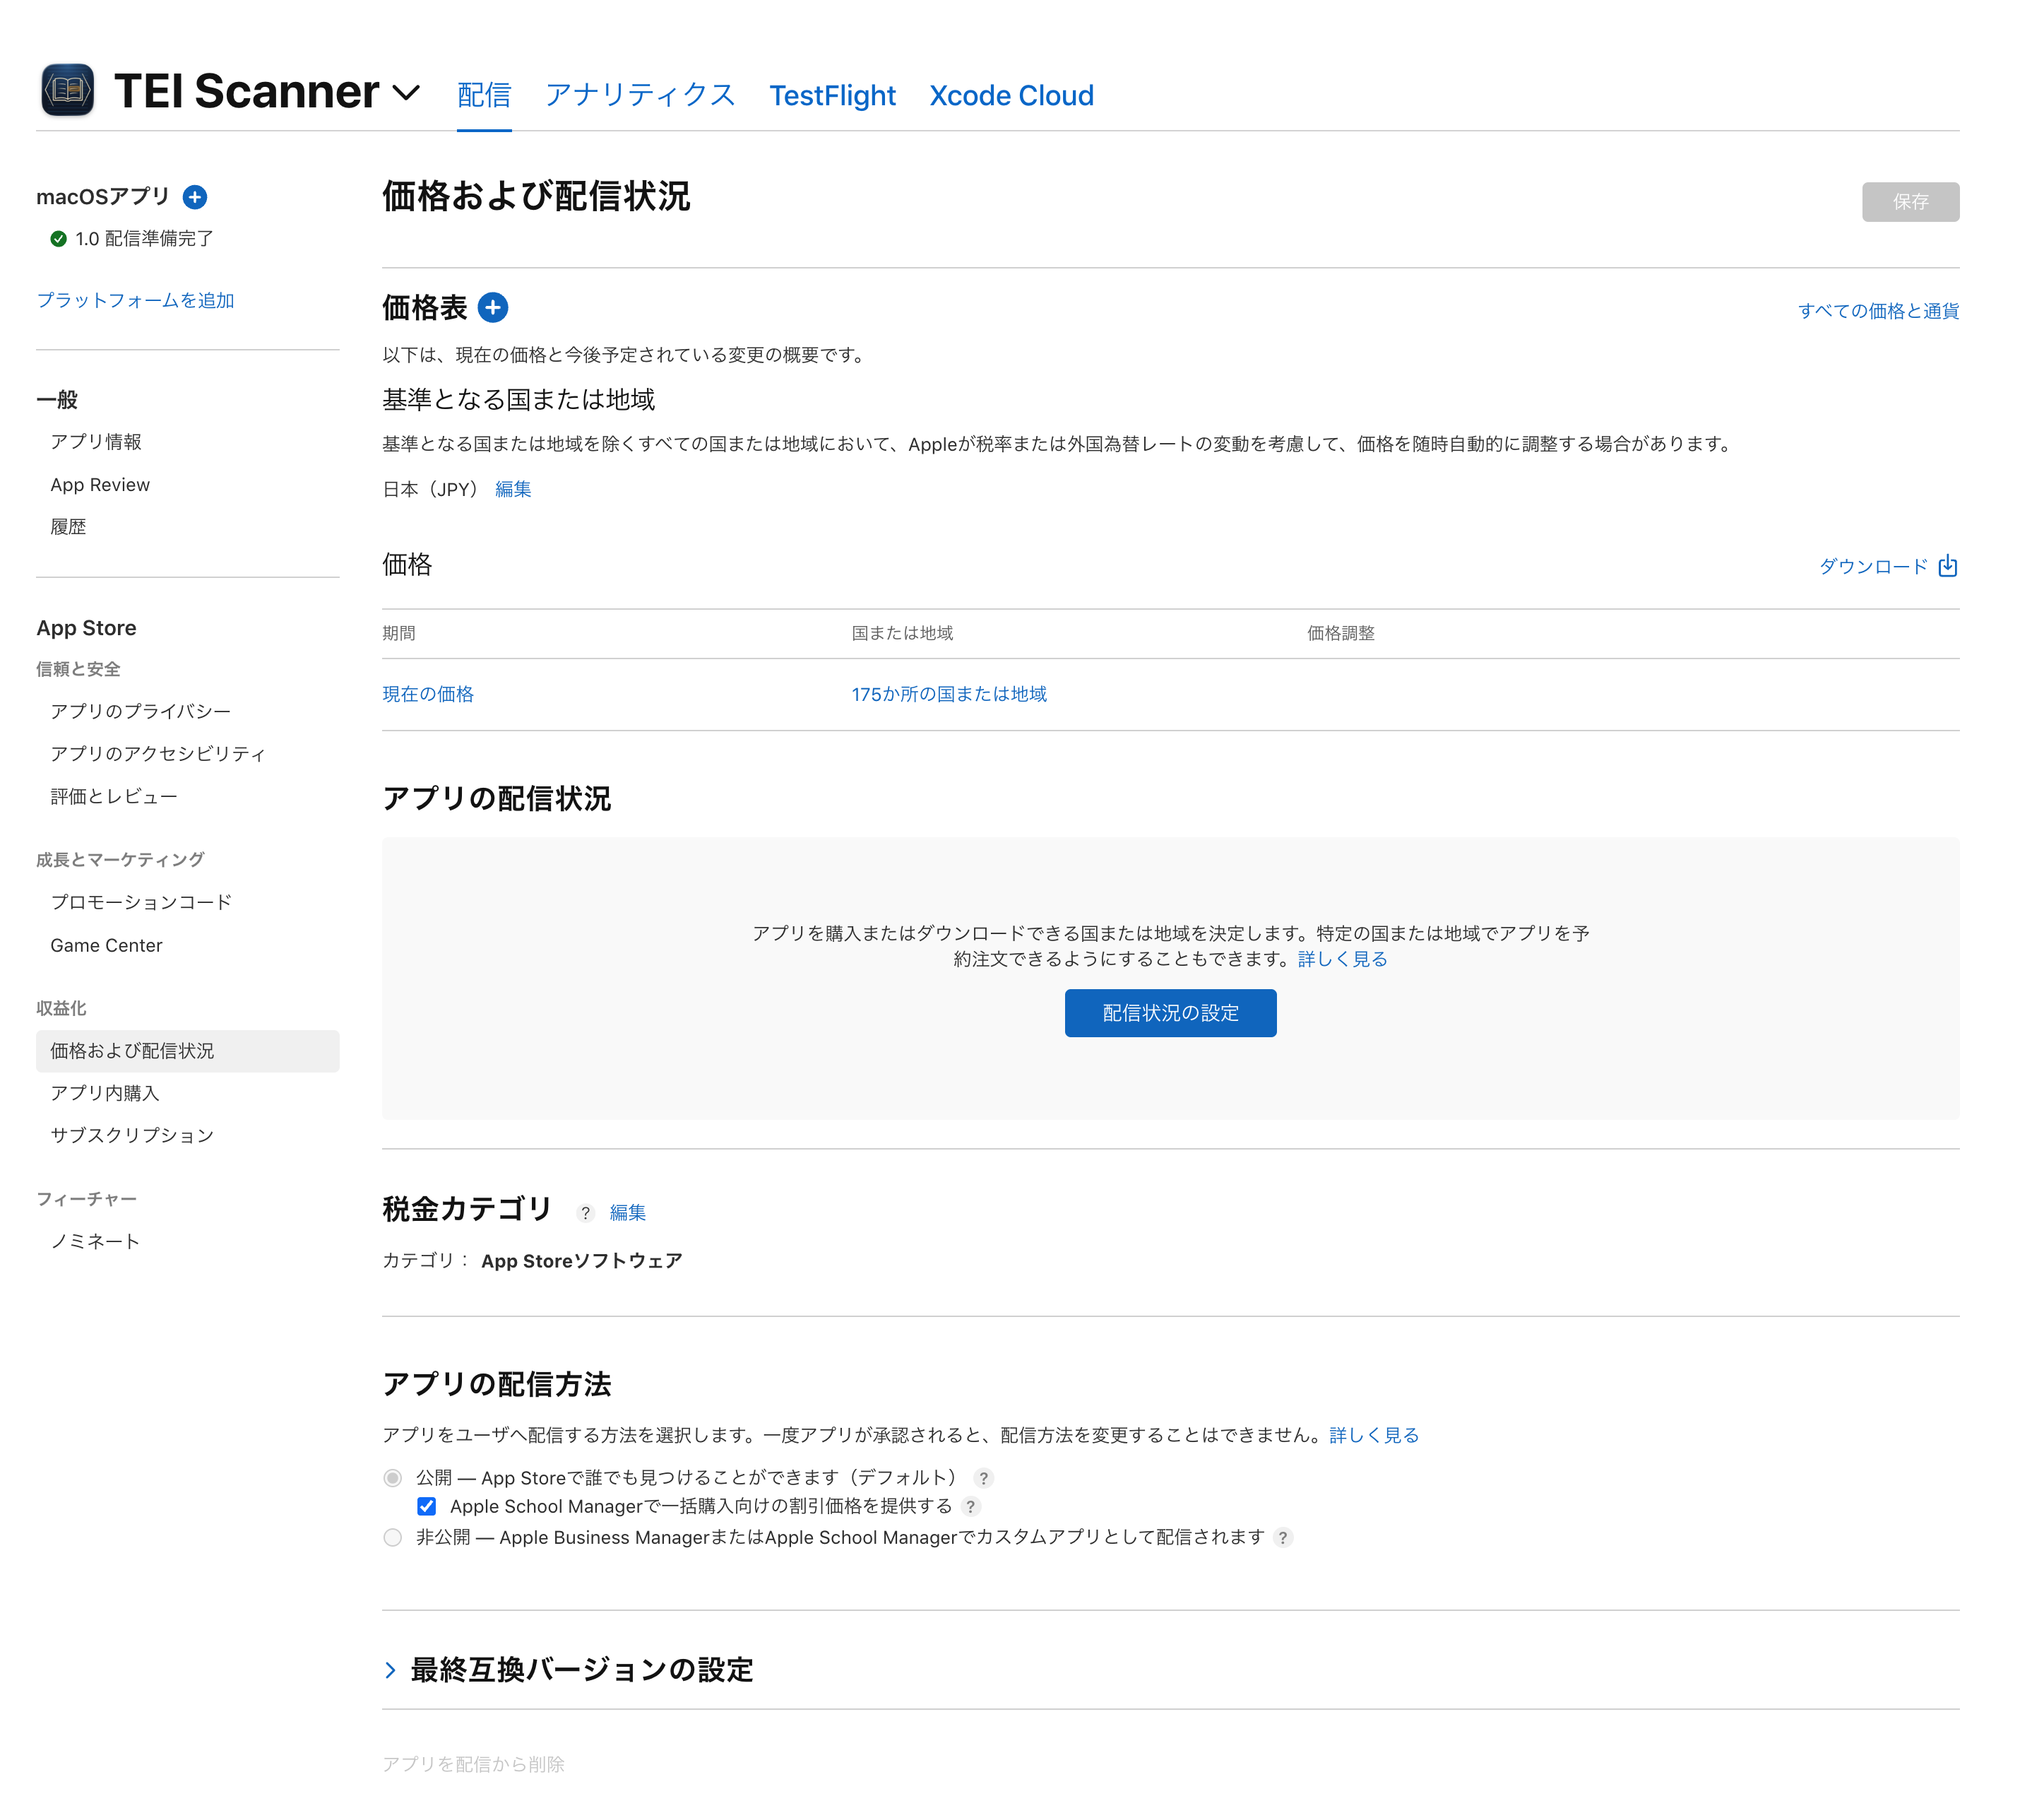Open アプリのプライバシー in the sidebar
This screenshot has height=1813, width=2044.
click(x=141, y=711)
